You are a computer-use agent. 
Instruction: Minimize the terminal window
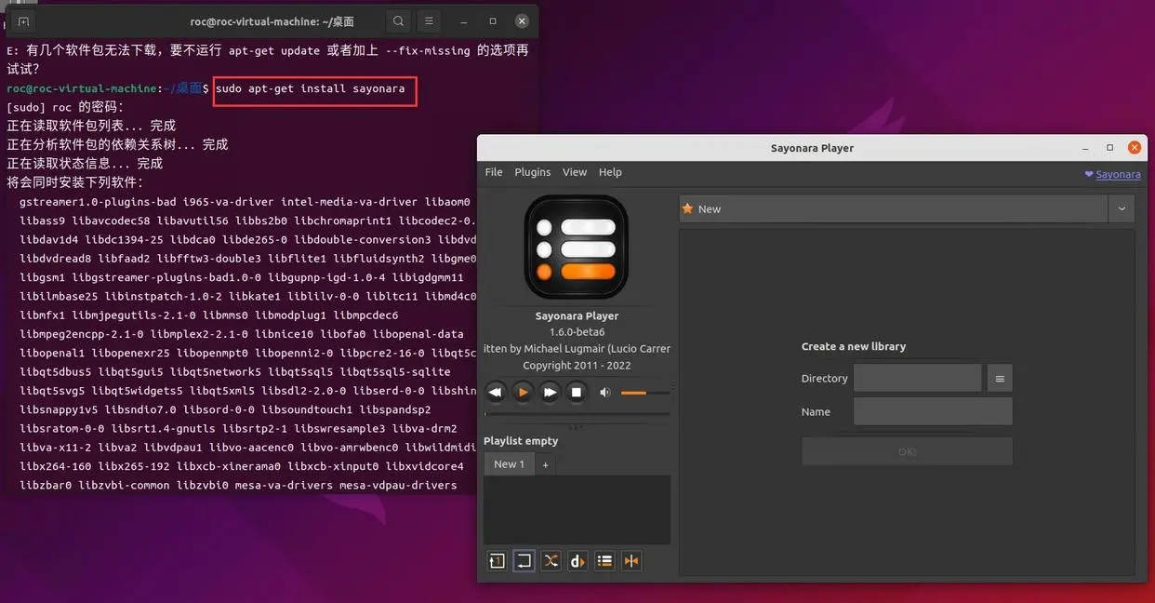(x=464, y=20)
